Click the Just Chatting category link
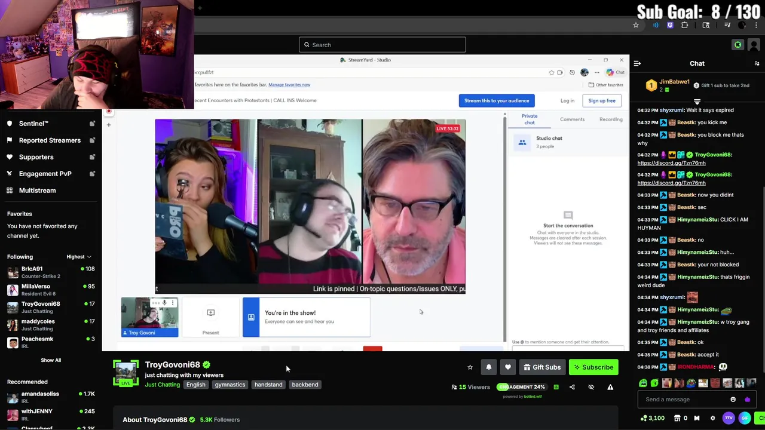This screenshot has width=765, height=430. [x=162, y=385]
